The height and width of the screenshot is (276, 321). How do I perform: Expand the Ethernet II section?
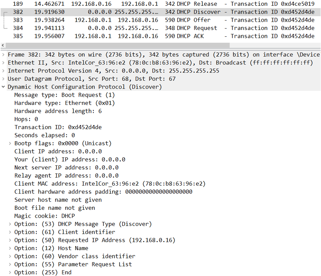tap(3, 63)
